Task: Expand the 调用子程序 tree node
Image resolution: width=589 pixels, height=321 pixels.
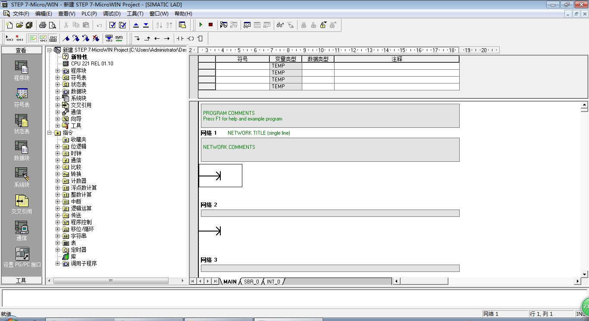Action: 58,263
